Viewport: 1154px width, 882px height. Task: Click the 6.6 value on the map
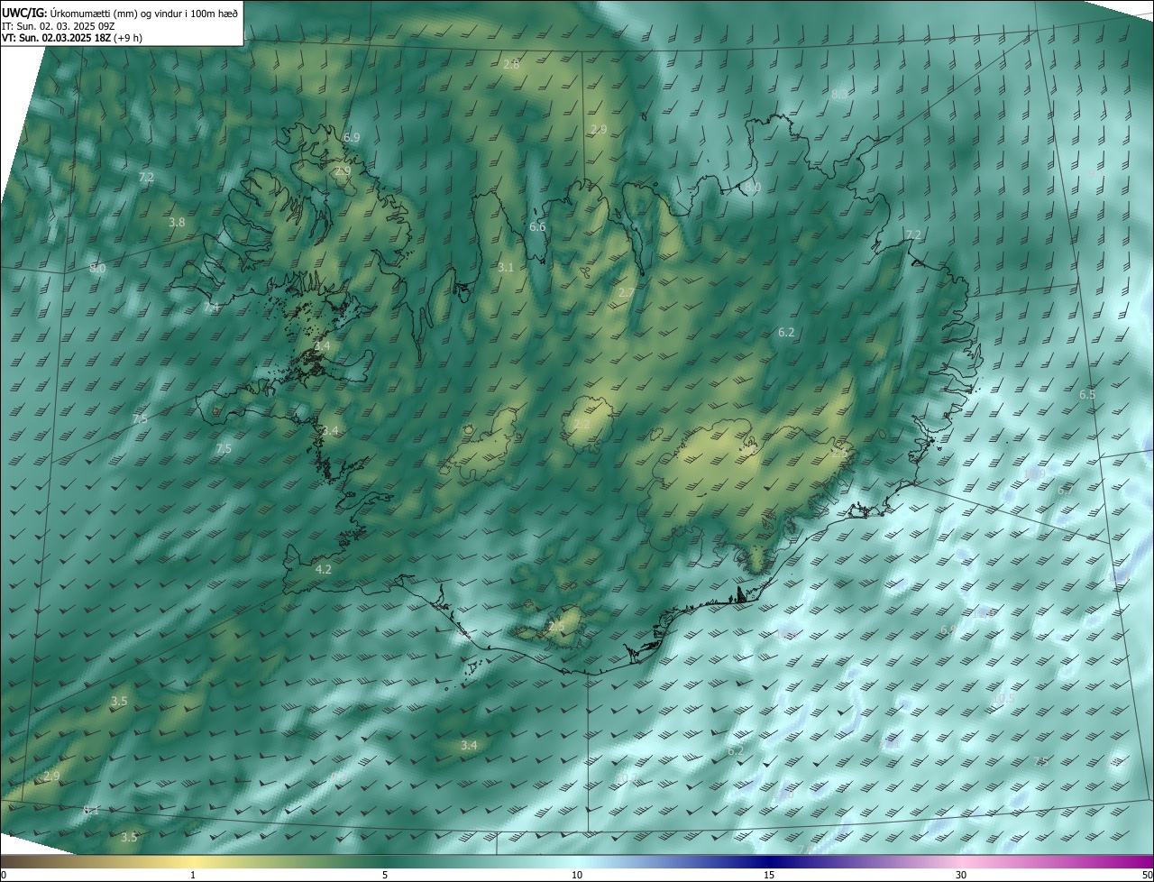(537, 226)
